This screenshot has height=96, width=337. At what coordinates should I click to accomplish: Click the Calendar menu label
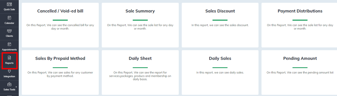click(x=9, y=23)
